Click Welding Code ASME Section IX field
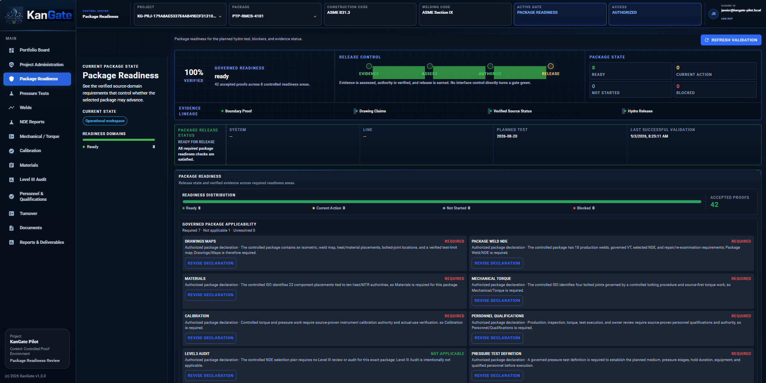Viewport: 766px width, 383px height. pos(465,14)
